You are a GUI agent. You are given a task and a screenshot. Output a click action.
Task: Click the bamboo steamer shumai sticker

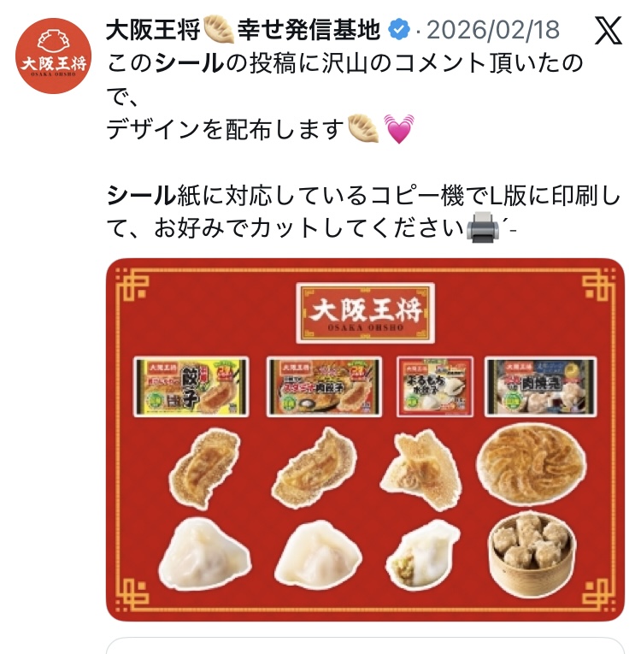(532, 555)
